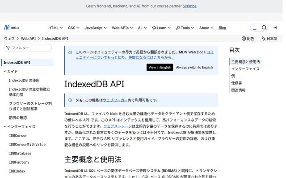Select IndexedDB API in the sidebar
The width and height of the screenshot is (286, 178).
(28, 62)
